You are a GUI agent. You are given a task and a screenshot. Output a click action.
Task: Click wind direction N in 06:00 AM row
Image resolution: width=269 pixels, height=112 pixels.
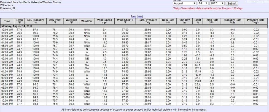coord(87,49)
